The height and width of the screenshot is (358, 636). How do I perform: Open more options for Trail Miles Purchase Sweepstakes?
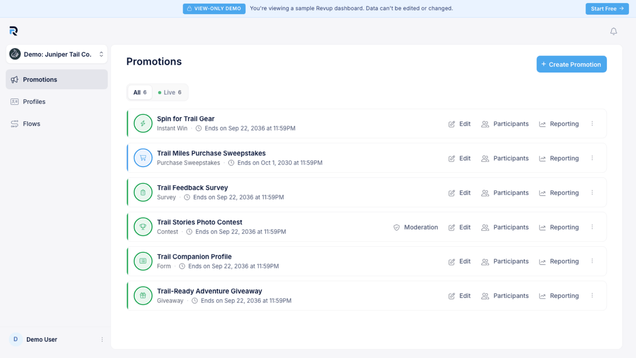[593, 158]
